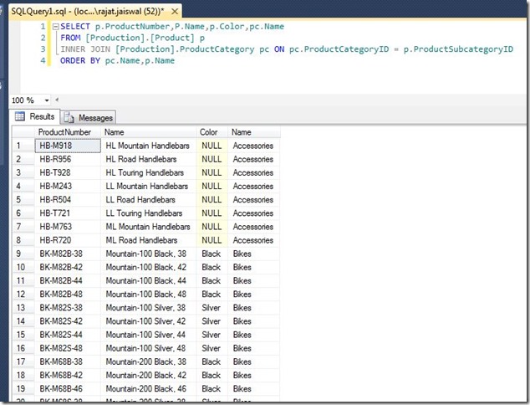
Task: Select cell HB-M763
Action: 68,227
